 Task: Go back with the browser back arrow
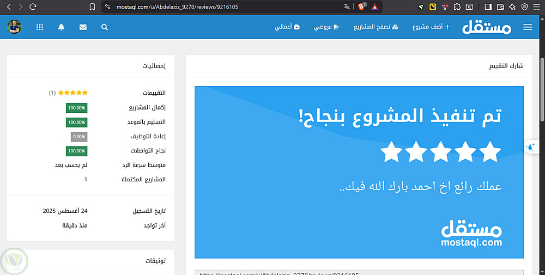click(9, 7)
